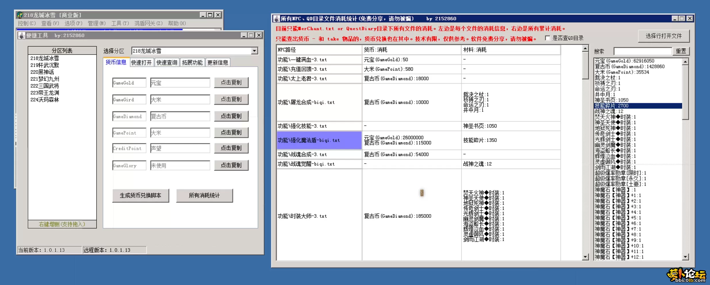Switch to the 快速查询 tab
This screenshot has width=710, height=285.
pos(167,63)
